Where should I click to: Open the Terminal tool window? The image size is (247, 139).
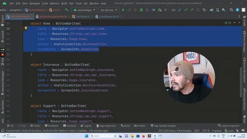click(x=69, y=125)
